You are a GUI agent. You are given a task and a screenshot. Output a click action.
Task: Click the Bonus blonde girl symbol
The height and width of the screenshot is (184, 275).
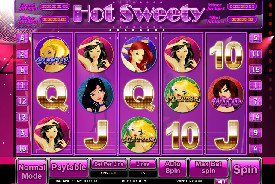[x=52, y=55]
